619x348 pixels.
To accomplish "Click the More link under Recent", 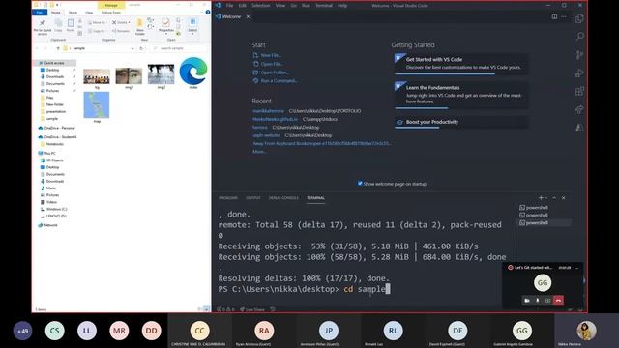I will click(x=259, y=151).
